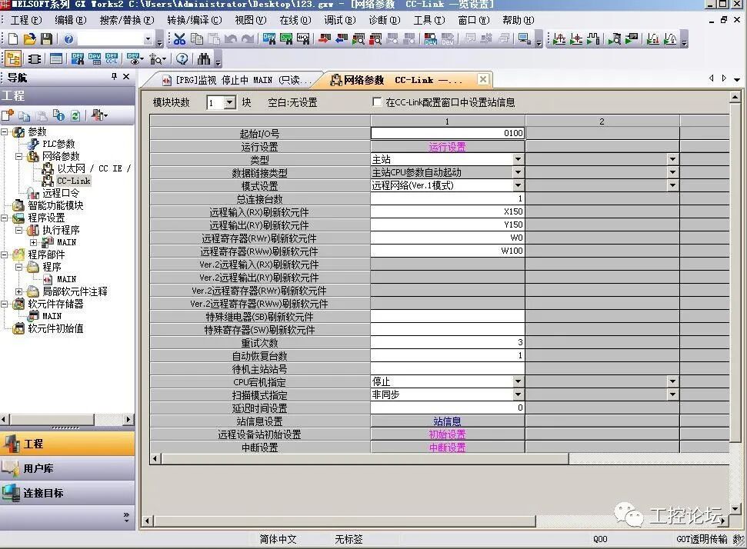Save the project with the floppy icon

click(46, 39)
